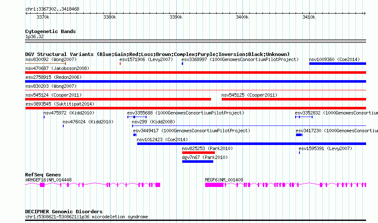Screen dimensions: 378x223
Task: Select the gray 1p36.32 cytogenetic band bar
Action: click(x=195, y=41)
